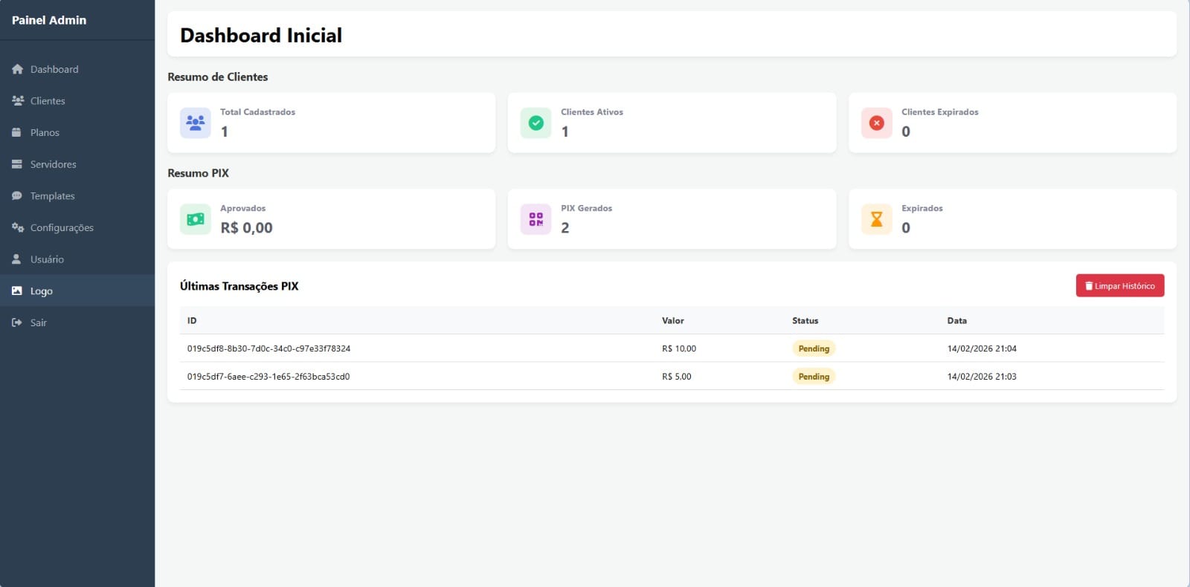Screen dimensions: 1190x587
Task: Click the Valor column header
Action: click(673, 321)
